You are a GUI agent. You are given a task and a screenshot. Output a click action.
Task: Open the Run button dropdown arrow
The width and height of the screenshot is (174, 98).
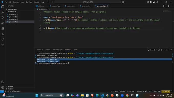(x=166, y=6)
